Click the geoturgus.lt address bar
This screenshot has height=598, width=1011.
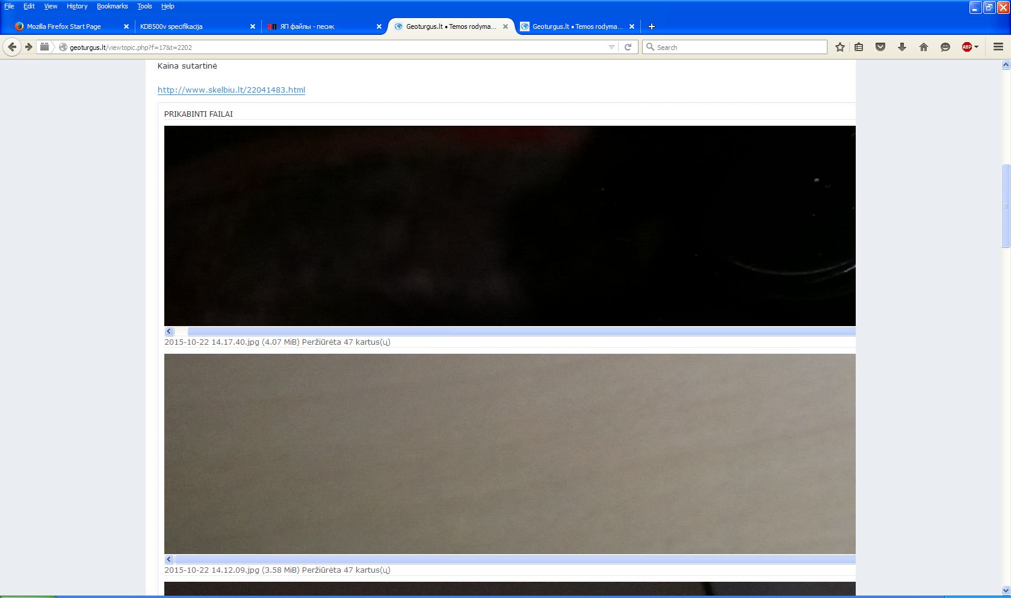tap(337, 47)
